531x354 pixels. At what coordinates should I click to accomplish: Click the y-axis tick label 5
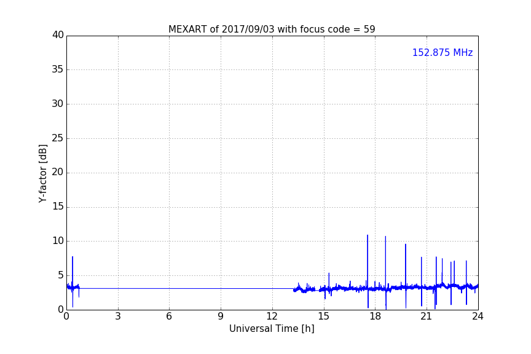point(61,275)
